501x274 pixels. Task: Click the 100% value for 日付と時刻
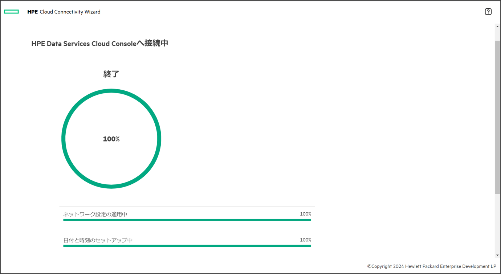pyautogui.click(x=305, y=240)
